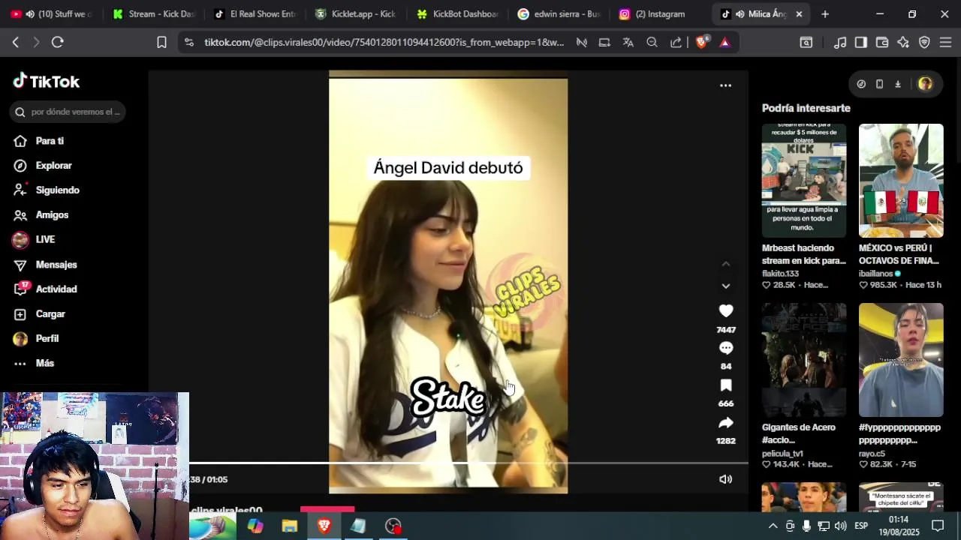
Task: Save the video with bookmark icon
Action: pyautogui.click(x=725, y=385)
